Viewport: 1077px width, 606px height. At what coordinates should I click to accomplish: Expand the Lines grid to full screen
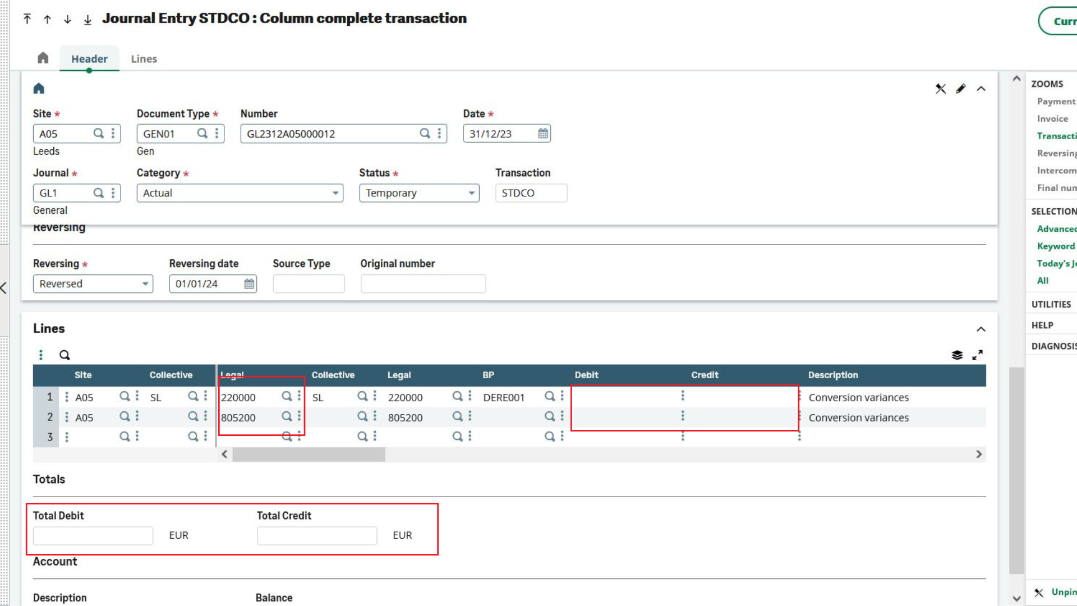click(977, 355)
